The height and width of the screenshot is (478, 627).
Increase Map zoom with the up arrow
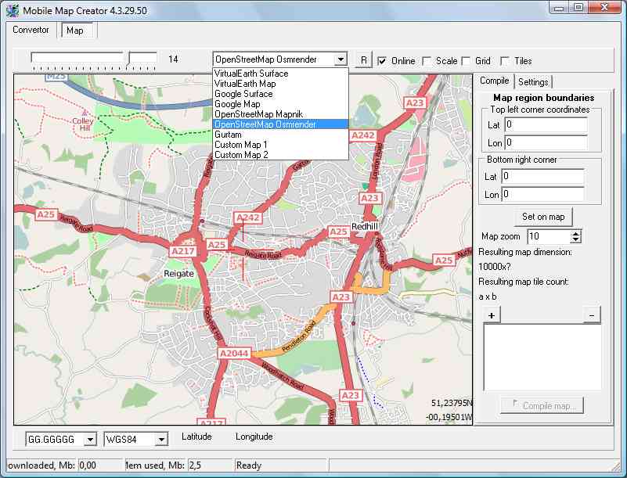pos(576,233)
